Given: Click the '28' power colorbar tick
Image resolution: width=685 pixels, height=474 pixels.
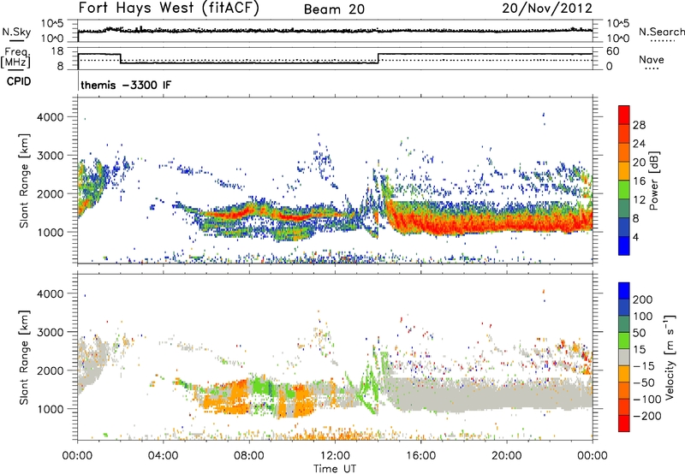Looking at the screenshot, I should coord(639,125).
